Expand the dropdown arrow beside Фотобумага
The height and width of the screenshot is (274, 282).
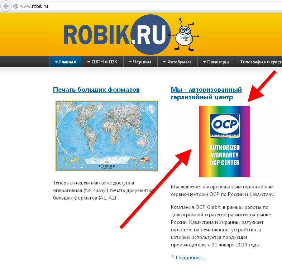(x=164, y=62)
